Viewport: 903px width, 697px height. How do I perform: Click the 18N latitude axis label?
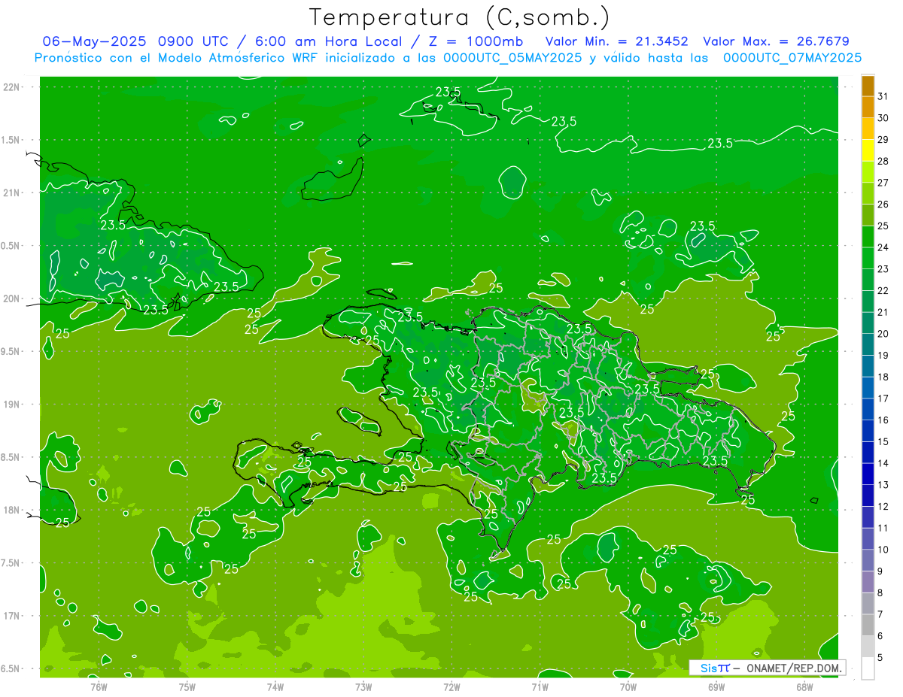(x=11, y=510)
